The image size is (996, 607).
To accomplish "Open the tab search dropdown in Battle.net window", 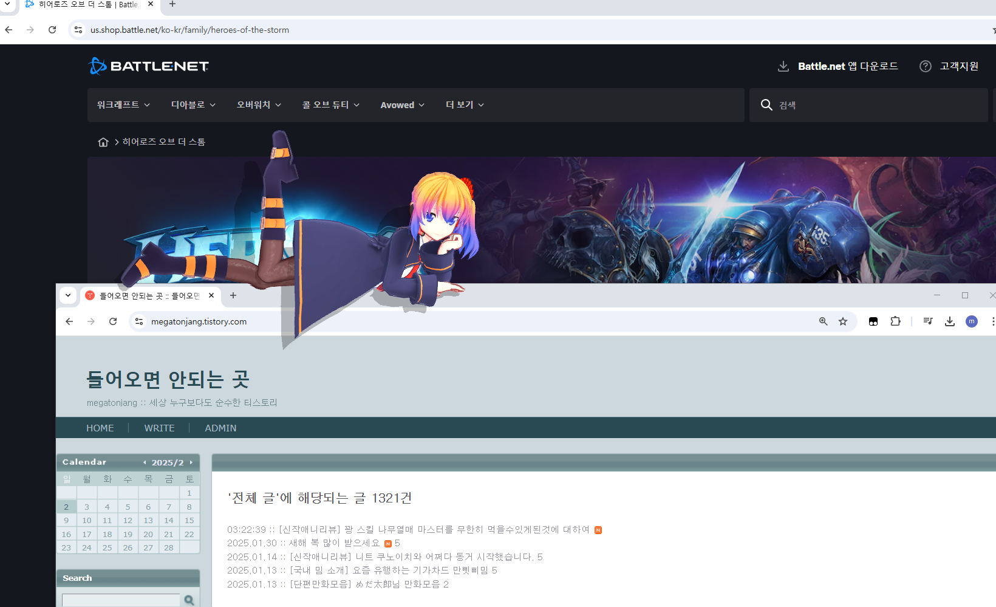I will point(7,4).
